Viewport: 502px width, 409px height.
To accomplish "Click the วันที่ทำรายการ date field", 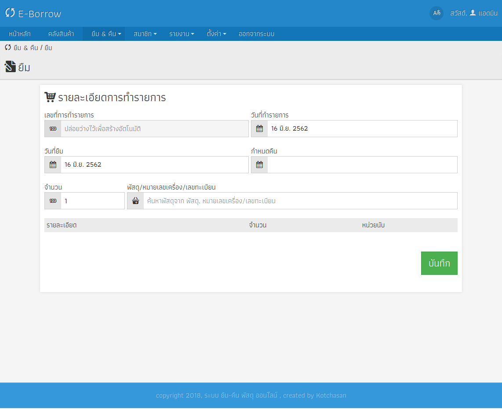I will point(362,129).
